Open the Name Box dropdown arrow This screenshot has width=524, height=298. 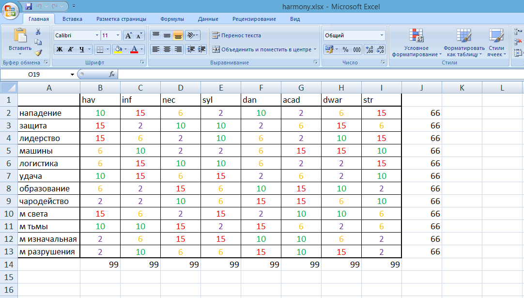[x=72, y=74]
